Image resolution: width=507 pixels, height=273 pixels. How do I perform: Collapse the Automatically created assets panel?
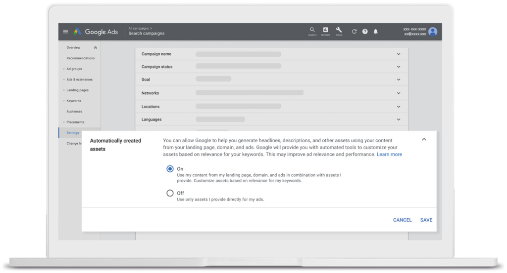(424, 140)
